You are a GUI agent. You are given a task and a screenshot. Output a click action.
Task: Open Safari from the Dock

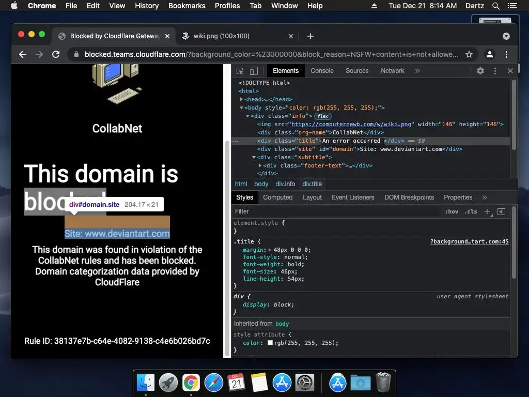[214, 383]
